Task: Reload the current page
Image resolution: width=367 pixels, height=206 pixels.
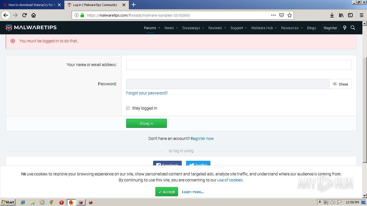Action: pos(24,15)
